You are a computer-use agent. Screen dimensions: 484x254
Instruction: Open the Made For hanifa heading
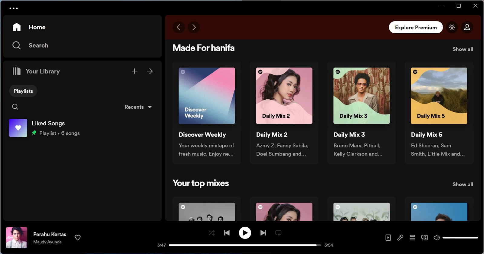pyautogui.click(x=204, y=48)
